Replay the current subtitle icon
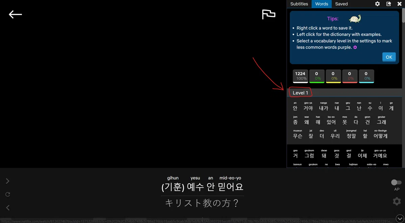The height and width of the screenshot is (223, 405). pyautogui.click(x=7, y=194)
